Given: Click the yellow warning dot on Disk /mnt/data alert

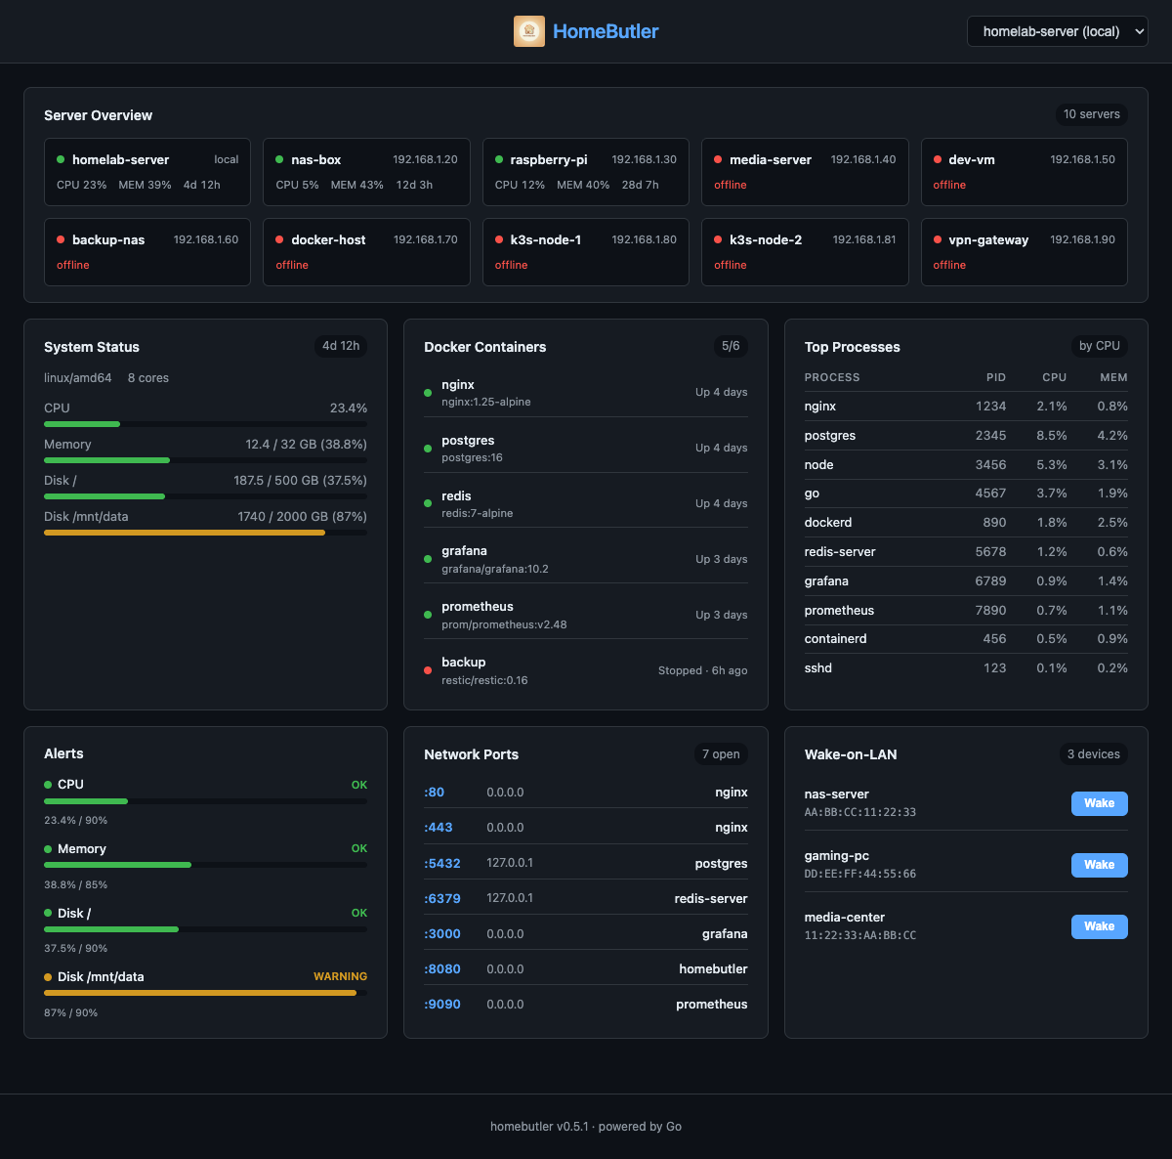Looking at the screenshot, I should point(48,976).
